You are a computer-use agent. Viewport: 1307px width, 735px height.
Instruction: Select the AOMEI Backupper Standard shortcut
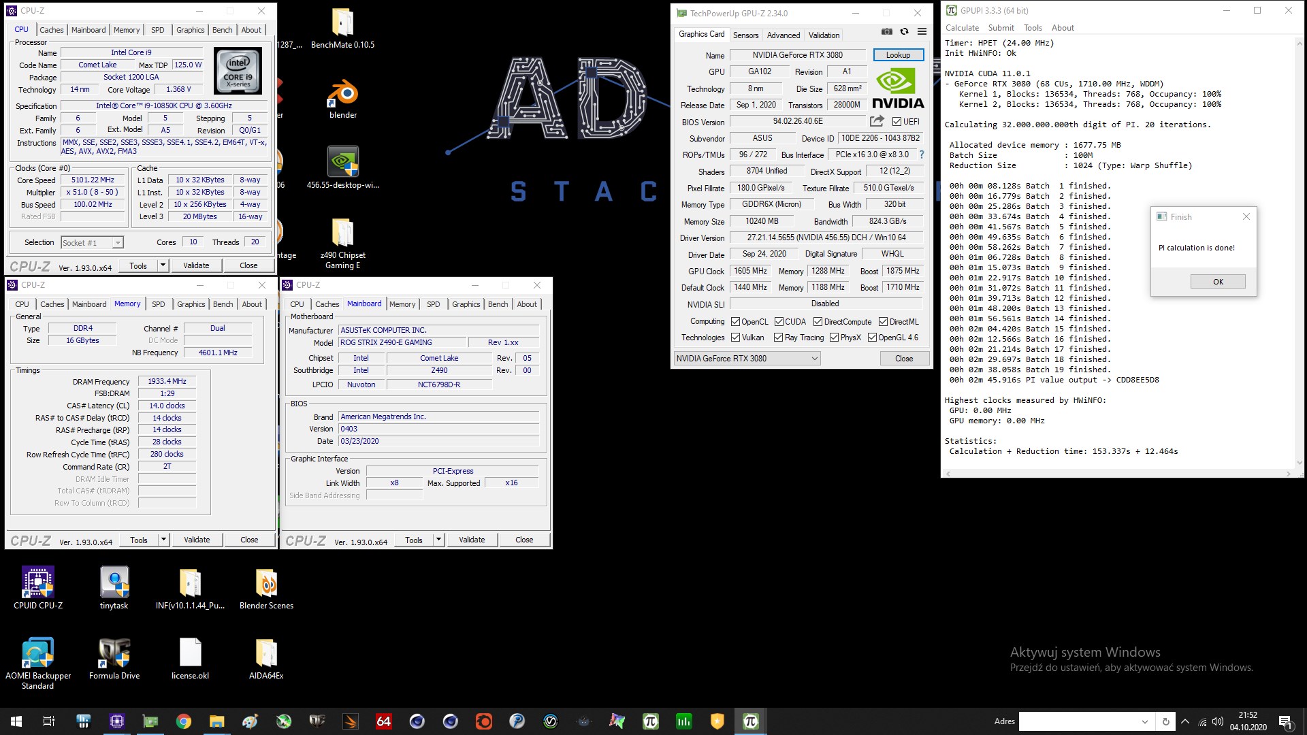click(38, 664)
